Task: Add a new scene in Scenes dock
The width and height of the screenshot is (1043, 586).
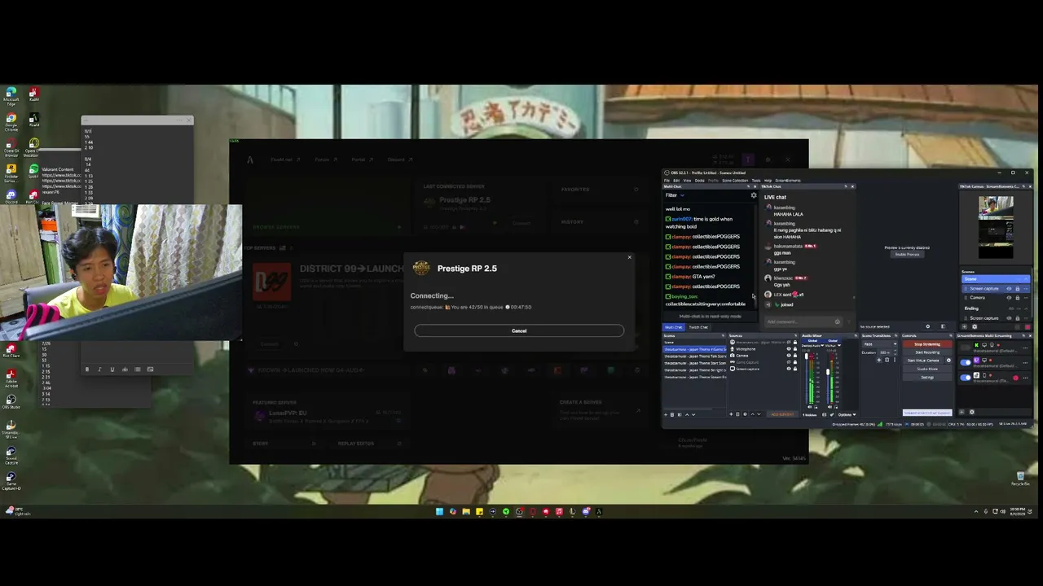Action: pos(666,414)
